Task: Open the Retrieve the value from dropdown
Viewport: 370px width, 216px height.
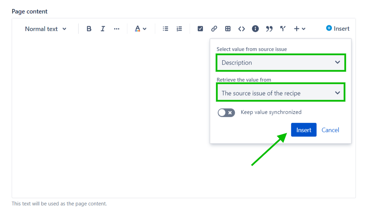Action: [x=281, y=93]
